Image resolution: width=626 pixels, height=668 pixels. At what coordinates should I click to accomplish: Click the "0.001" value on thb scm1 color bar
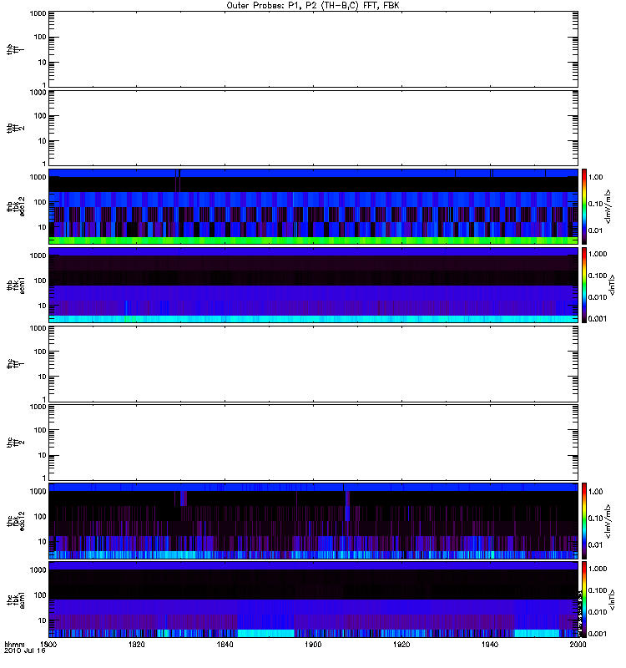pyautogui.click(x=598, y=319)
